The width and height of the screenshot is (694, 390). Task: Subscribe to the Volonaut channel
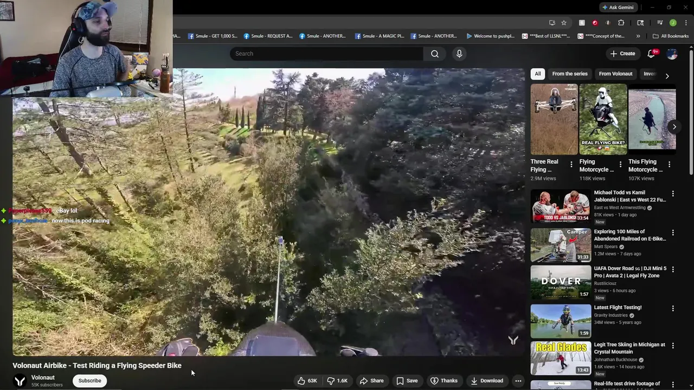point(90,381)
